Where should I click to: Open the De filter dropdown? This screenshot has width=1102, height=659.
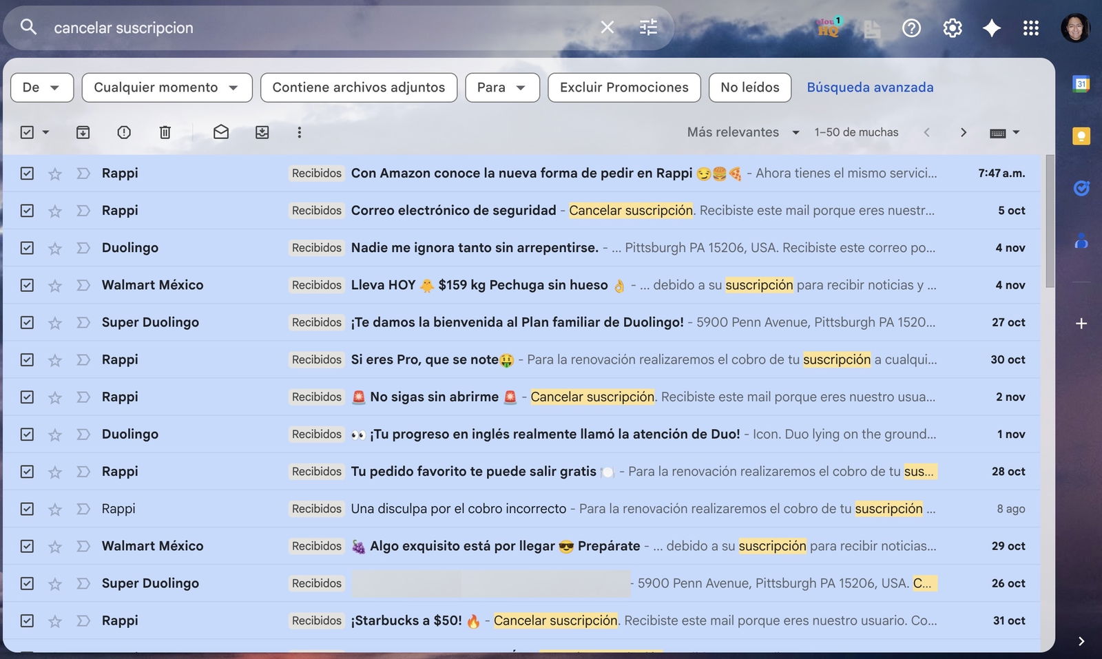tap(41, 87)
